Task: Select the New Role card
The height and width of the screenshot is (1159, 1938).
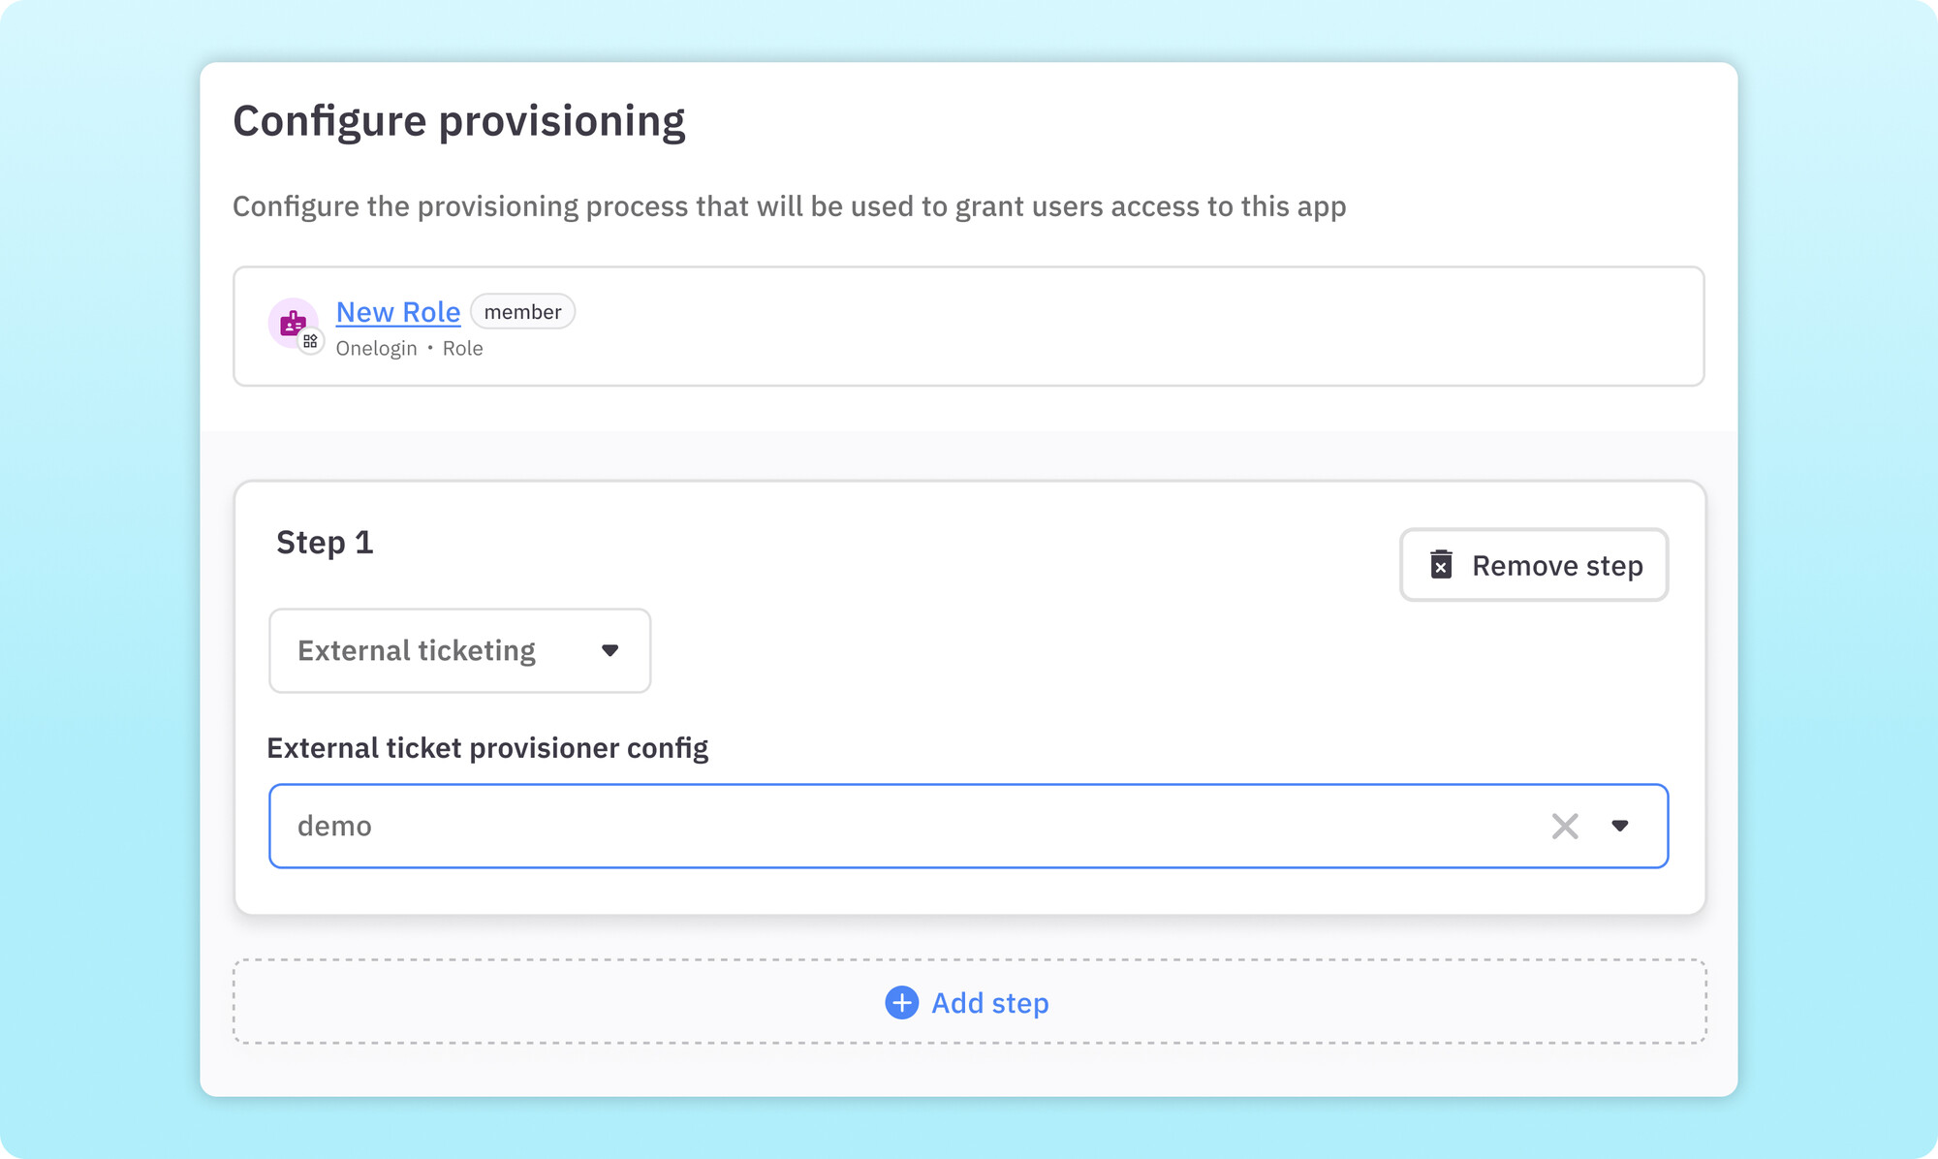Action: [969, 327]
